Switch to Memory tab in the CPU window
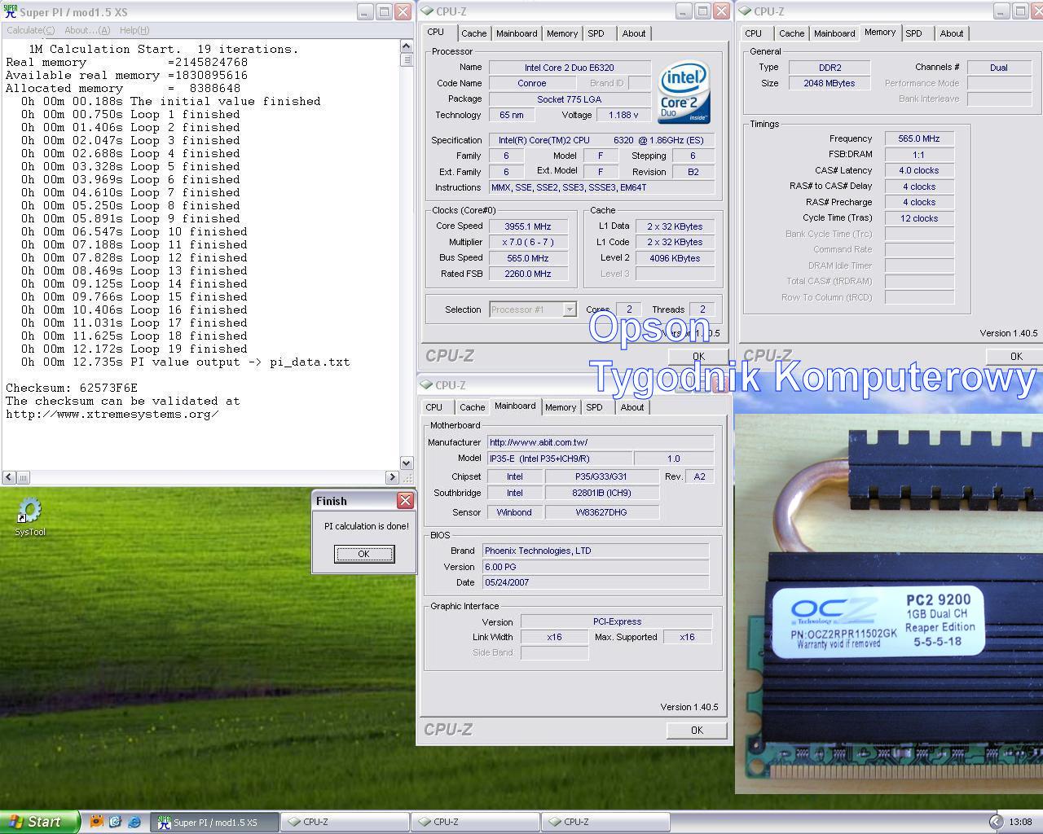1043x834 pixels. tap(562, 33)
